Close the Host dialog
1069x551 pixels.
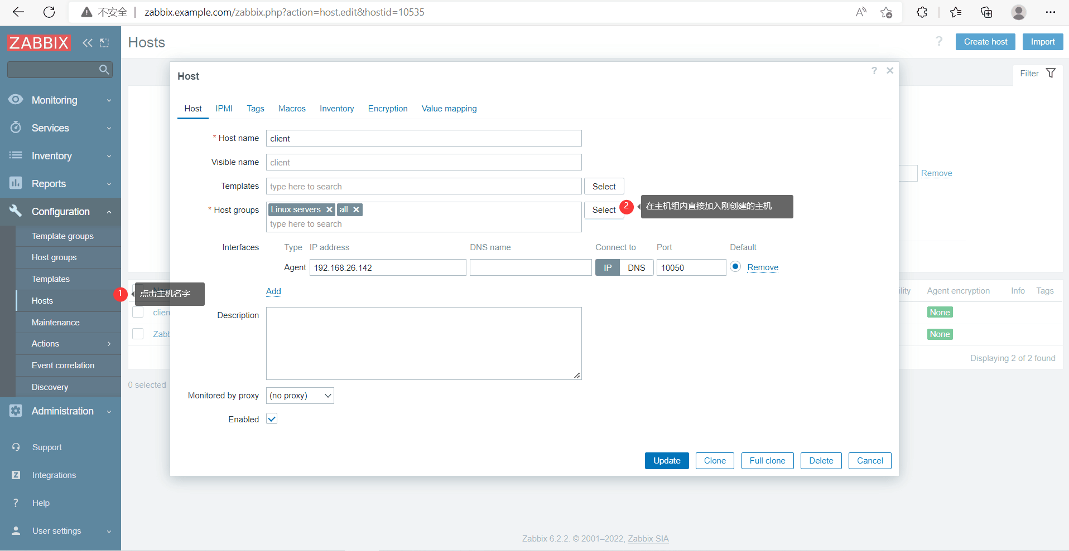890,70
